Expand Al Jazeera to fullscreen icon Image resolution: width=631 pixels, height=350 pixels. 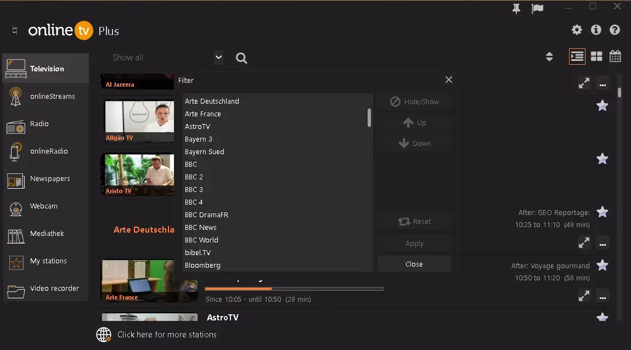[584, 83]
